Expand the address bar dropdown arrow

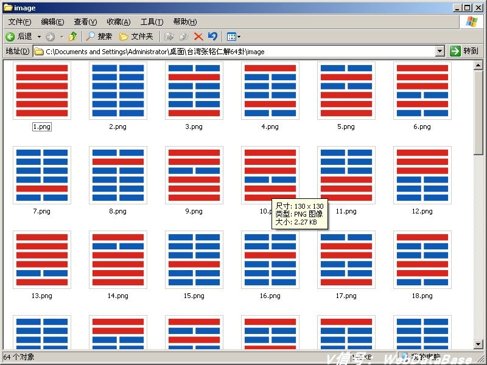pyautogui.click(x=440, y=51)
